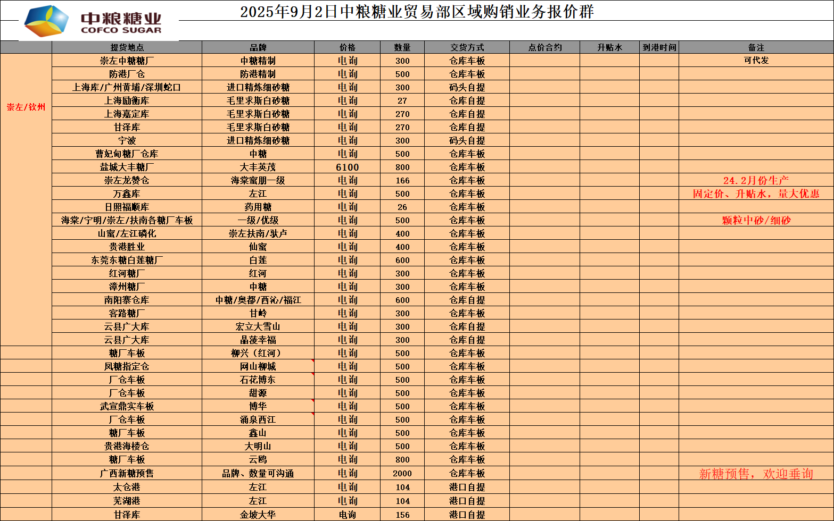Select the 升贴水 column header
This screenshot has width=834, height=521.
(x=609, y=47)
